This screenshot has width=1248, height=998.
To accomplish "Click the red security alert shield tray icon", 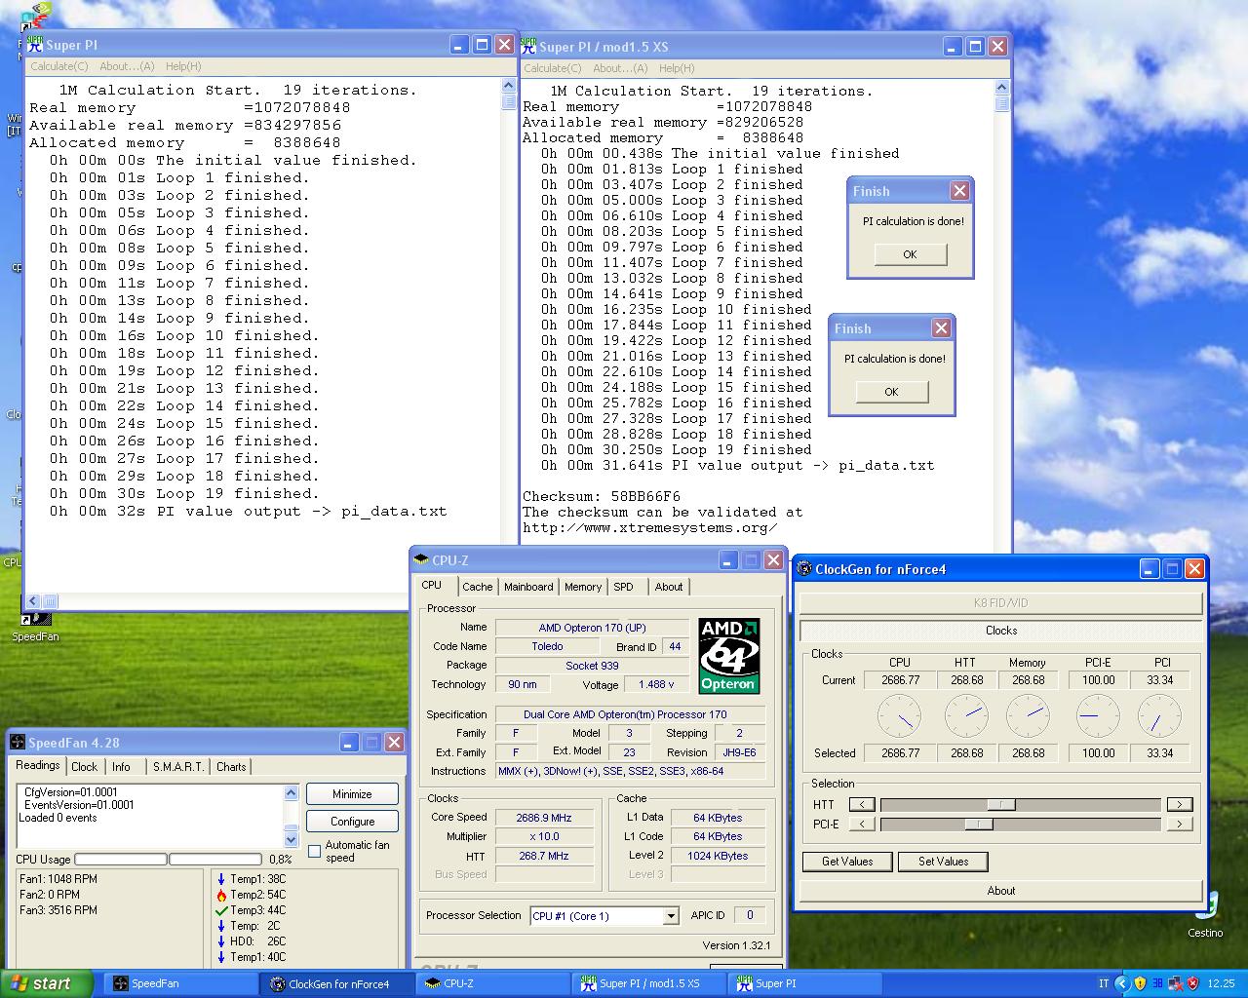I will coord(1192,983).
